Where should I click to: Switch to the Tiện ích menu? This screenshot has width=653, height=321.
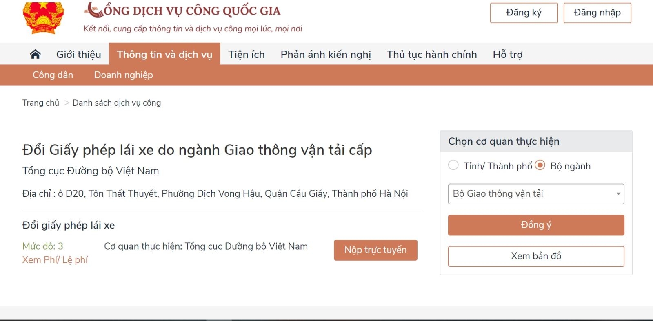[x=247, y=54]
